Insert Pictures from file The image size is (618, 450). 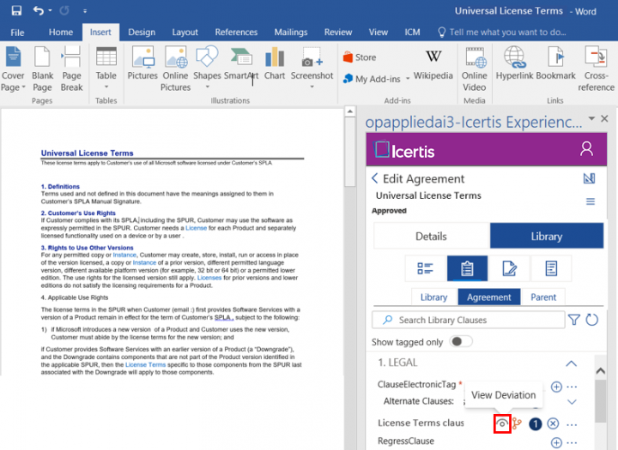tap(142, 63)
